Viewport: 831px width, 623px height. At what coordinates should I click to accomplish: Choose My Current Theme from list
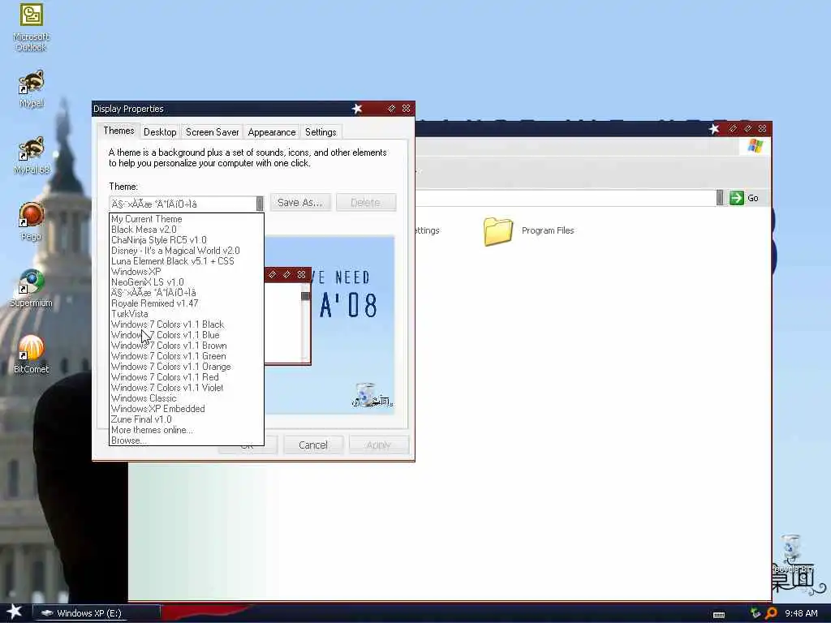pyautogui.click(x=186, y=219)
